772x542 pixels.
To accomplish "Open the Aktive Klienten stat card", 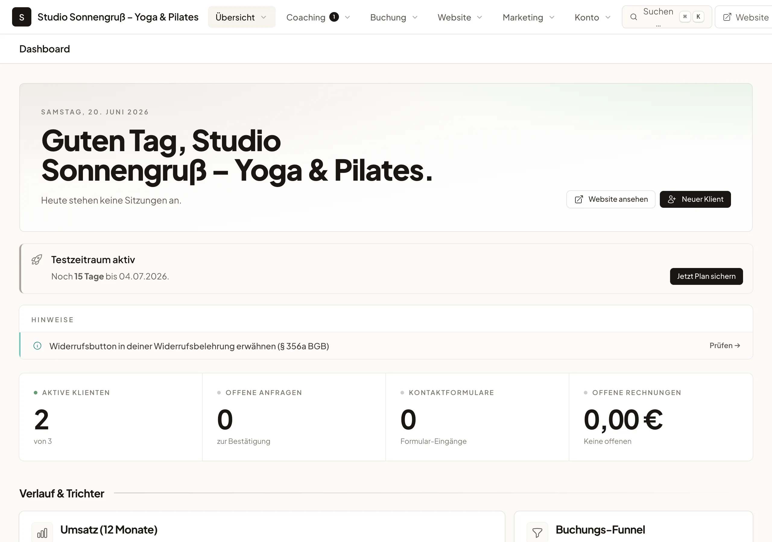I will [x=111, y=417].
